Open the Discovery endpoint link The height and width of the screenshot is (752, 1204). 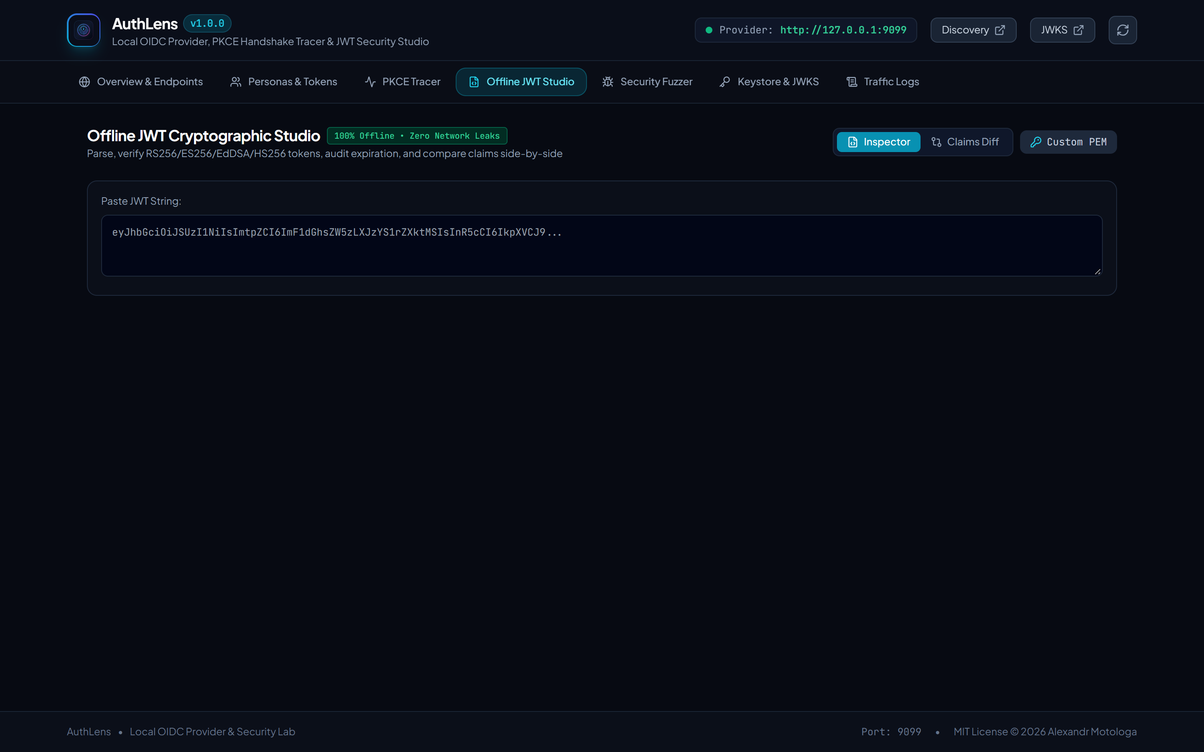(973, 30)
